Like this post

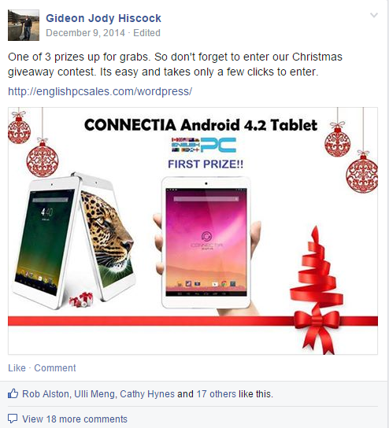[17, 368]
